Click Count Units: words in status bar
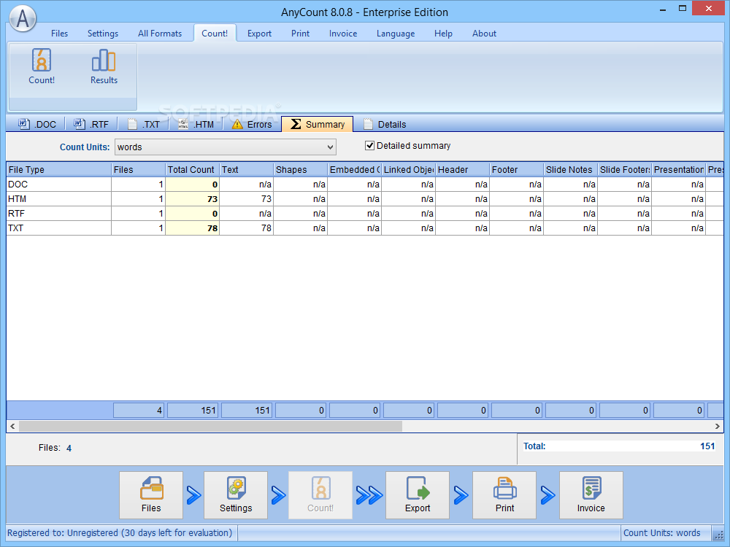730x547 pixels. (661, 533)
